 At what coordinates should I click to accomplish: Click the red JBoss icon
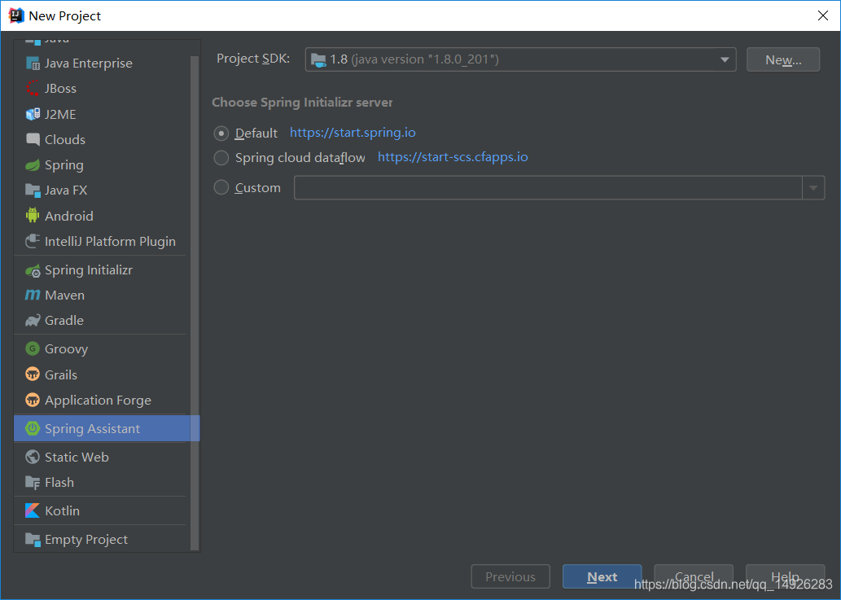[x=33, y=89]
